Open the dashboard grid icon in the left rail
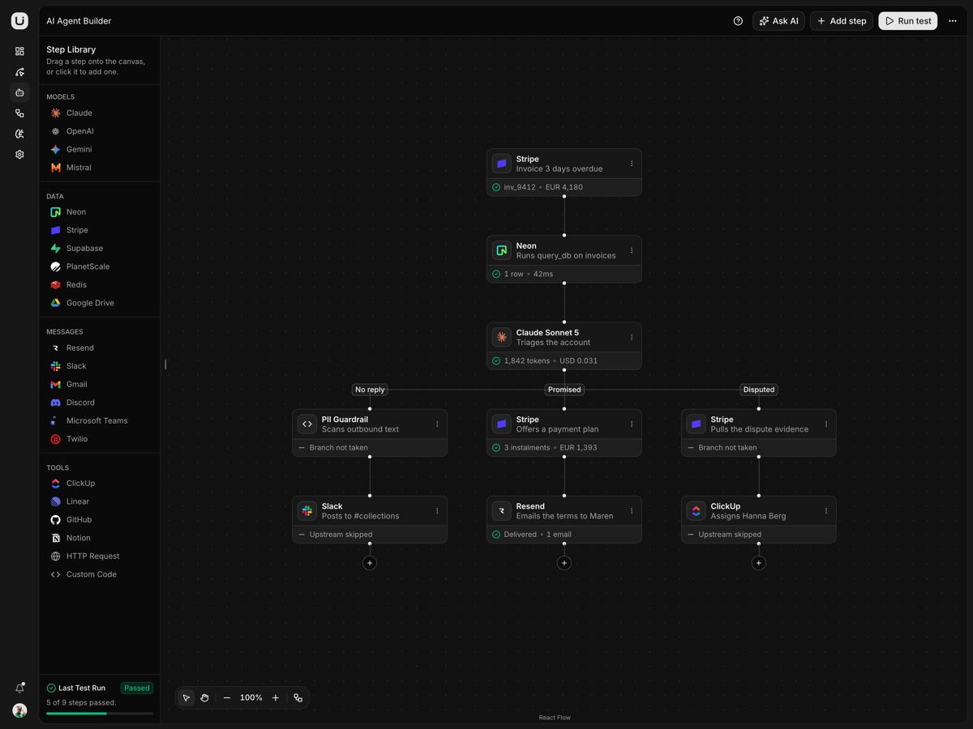973x729 pixels. pyautogui.click(x=19, y=51)
